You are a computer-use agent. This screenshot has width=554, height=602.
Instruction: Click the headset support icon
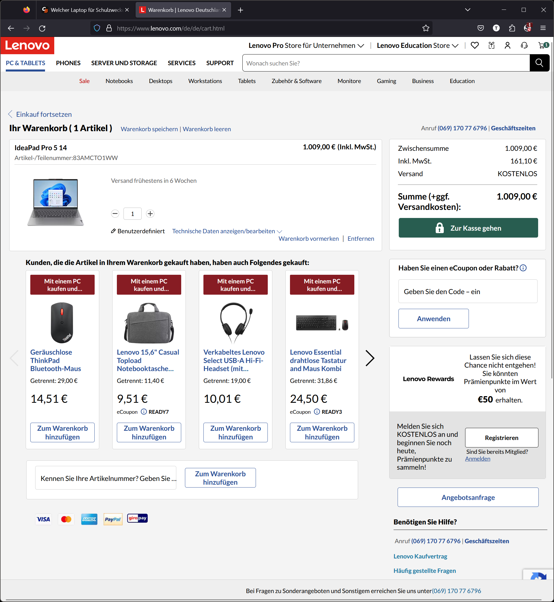click(x=524, y=46)
